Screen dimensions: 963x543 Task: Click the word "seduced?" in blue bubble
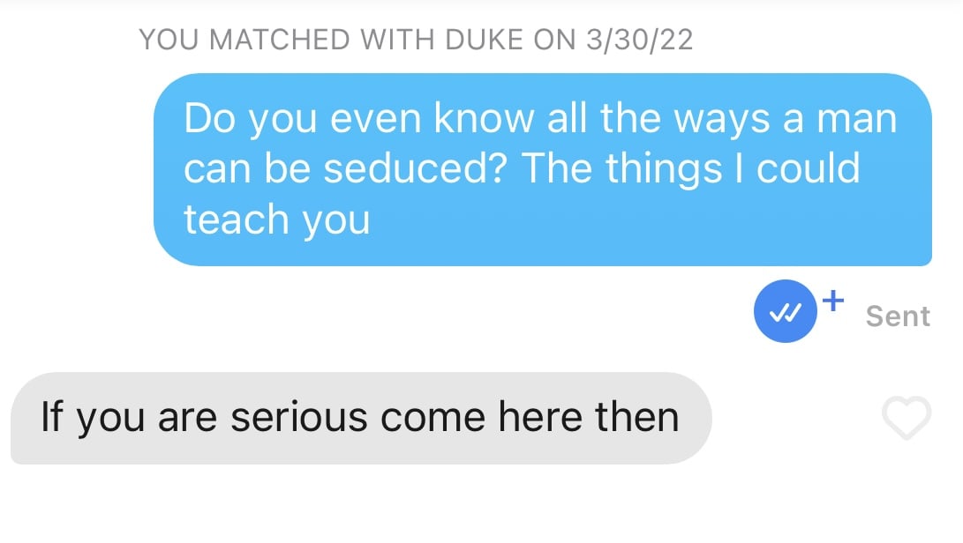tap(415, 168)
